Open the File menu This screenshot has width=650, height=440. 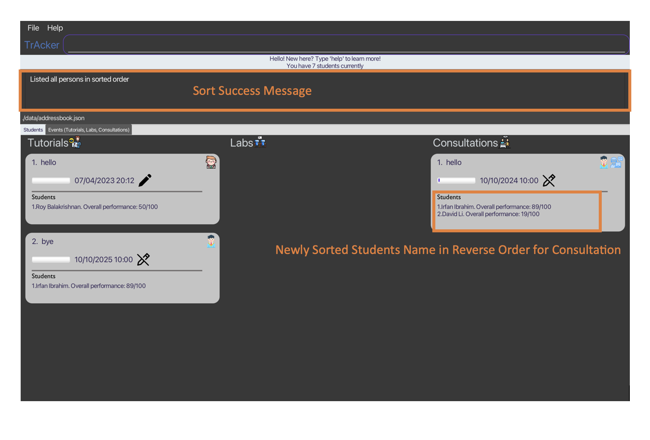pyautogui.click(x=33, y=28)
